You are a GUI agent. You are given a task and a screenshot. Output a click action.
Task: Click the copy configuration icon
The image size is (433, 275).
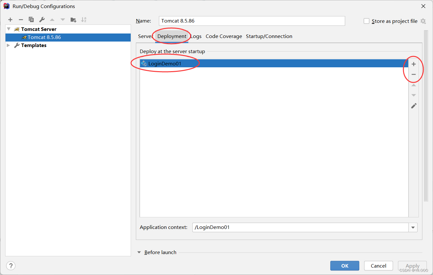pos(31,20)
